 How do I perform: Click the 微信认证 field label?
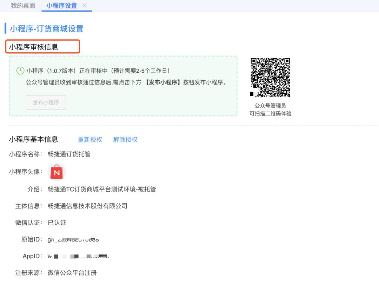point(28,223)
